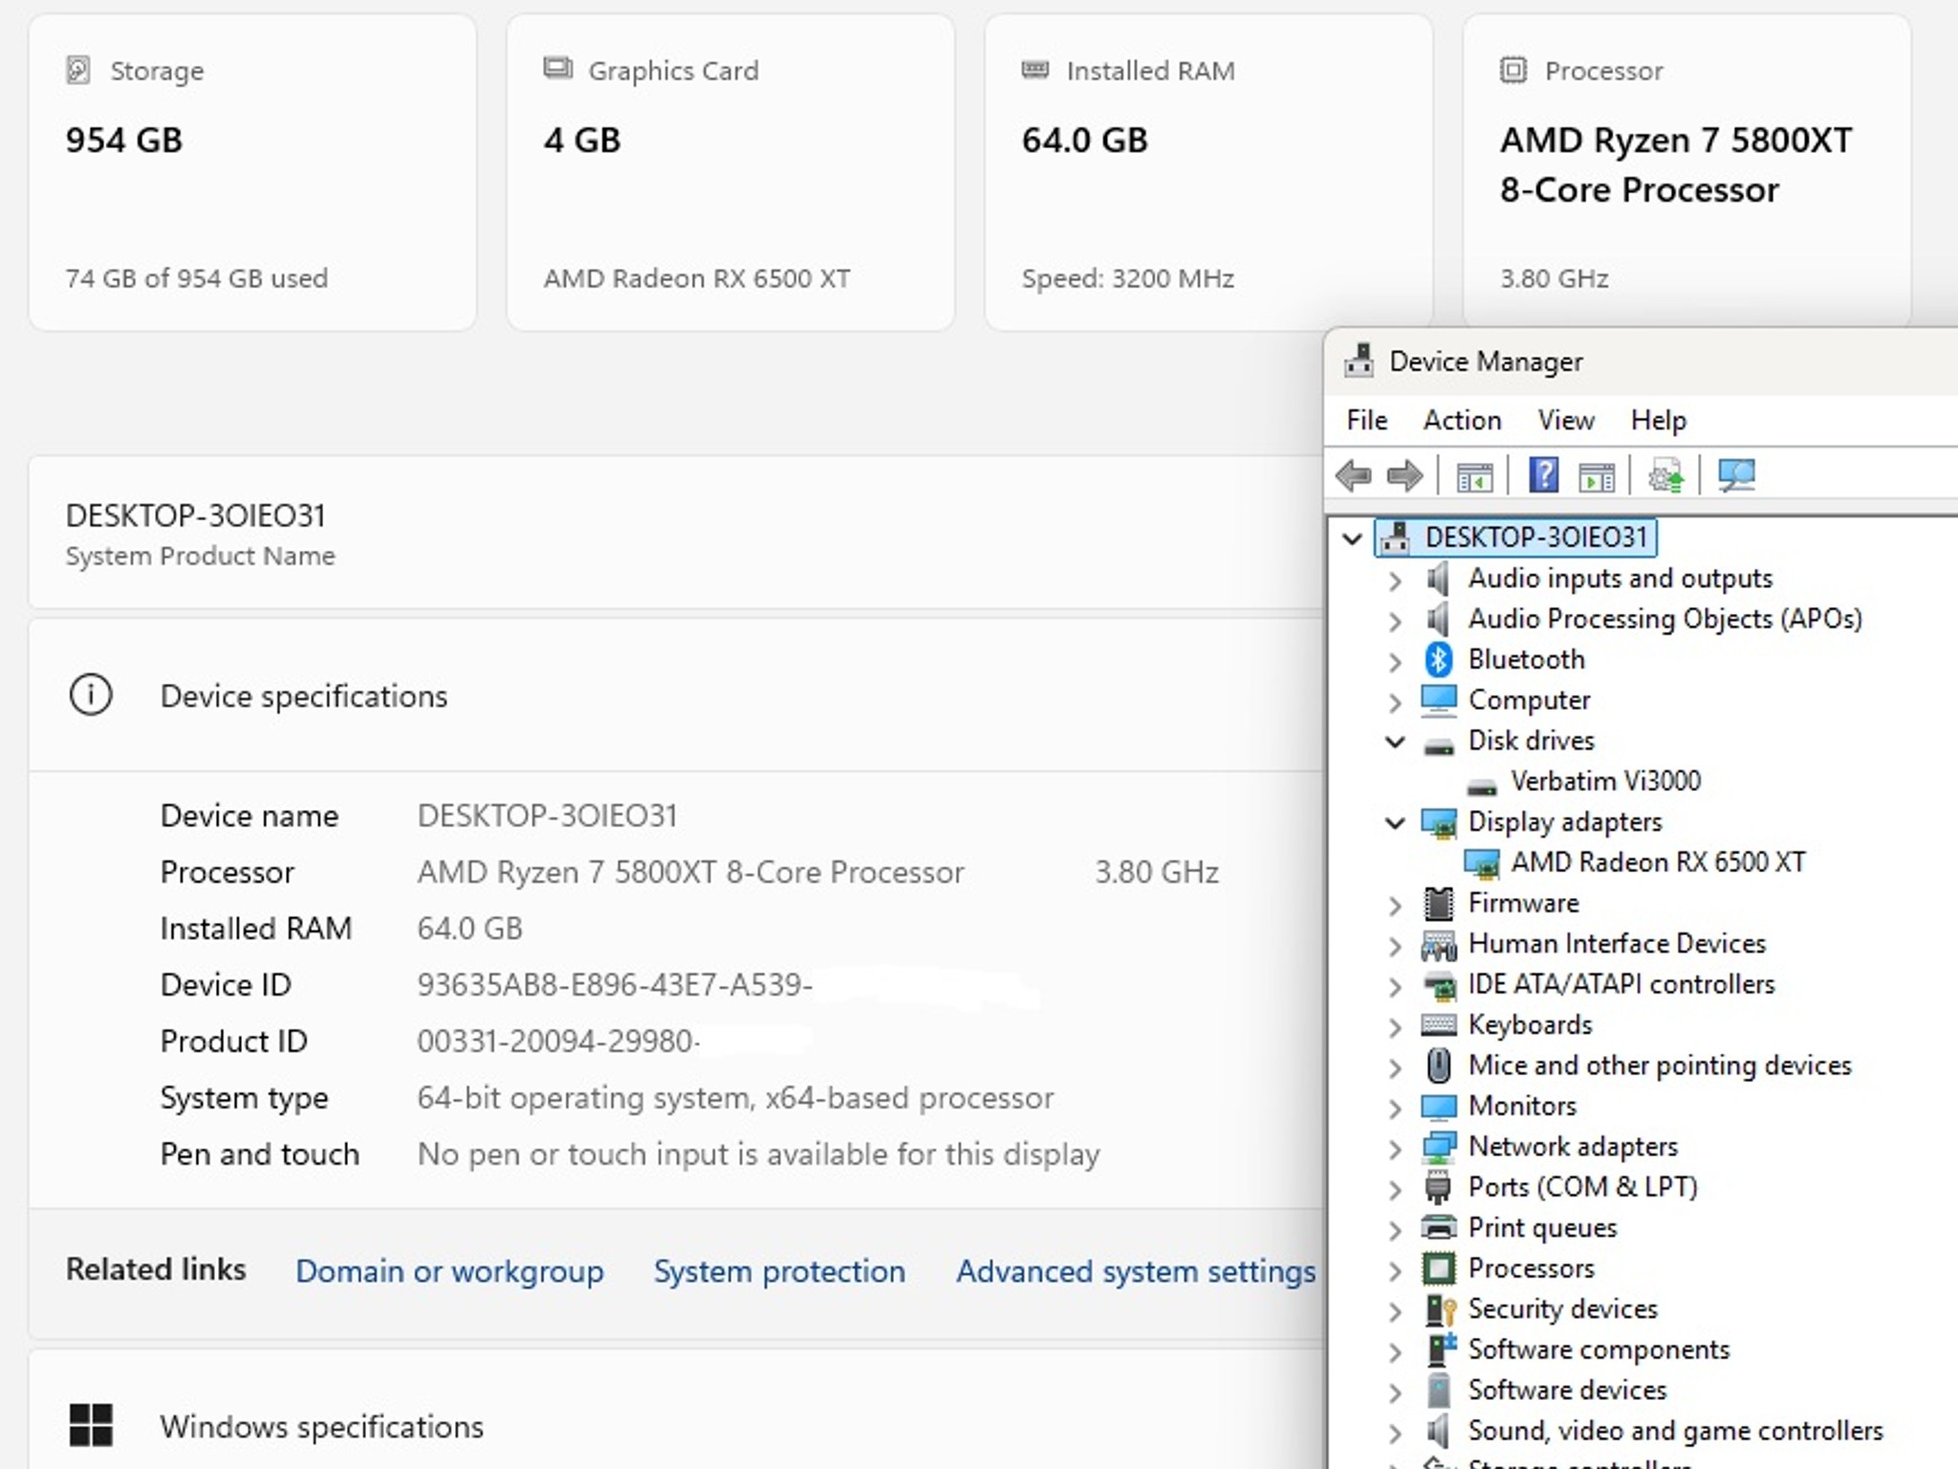Collapse the DESKTOP-3OIEO31 root node
This screenshot has height=1469, width=1958.
[1352, 538]
